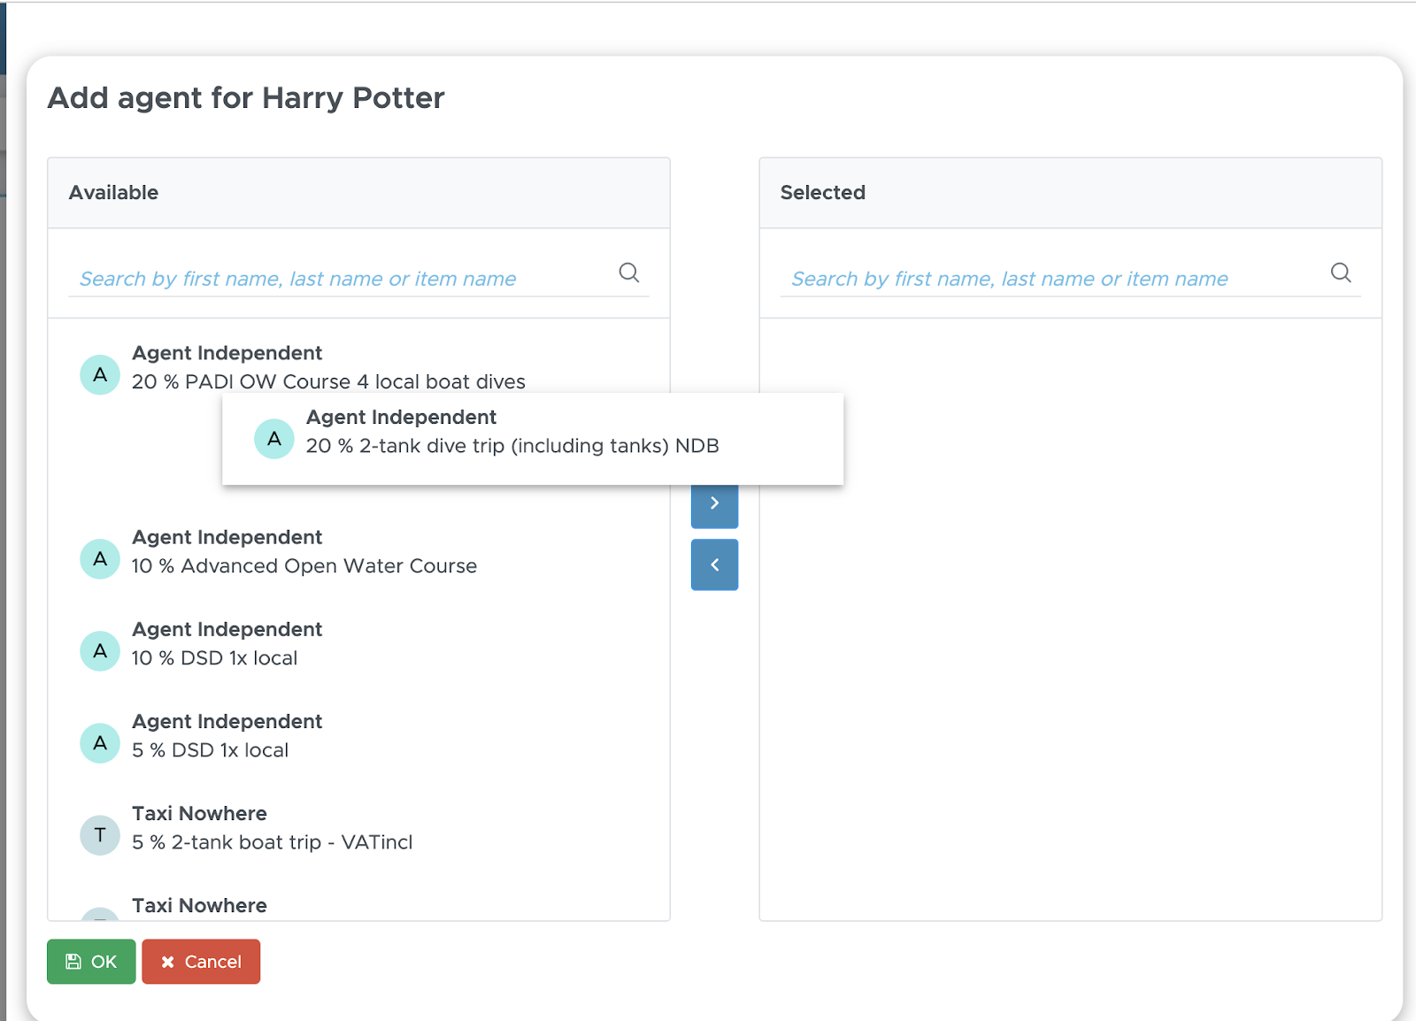Screen dimensions: 1416x1021
Task: Click the magnifier icon in the Selected search
Action: coord(1341,273)
